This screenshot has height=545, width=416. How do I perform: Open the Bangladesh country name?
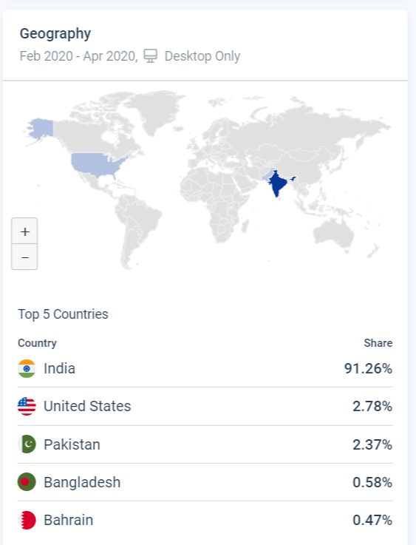(82, 482)
